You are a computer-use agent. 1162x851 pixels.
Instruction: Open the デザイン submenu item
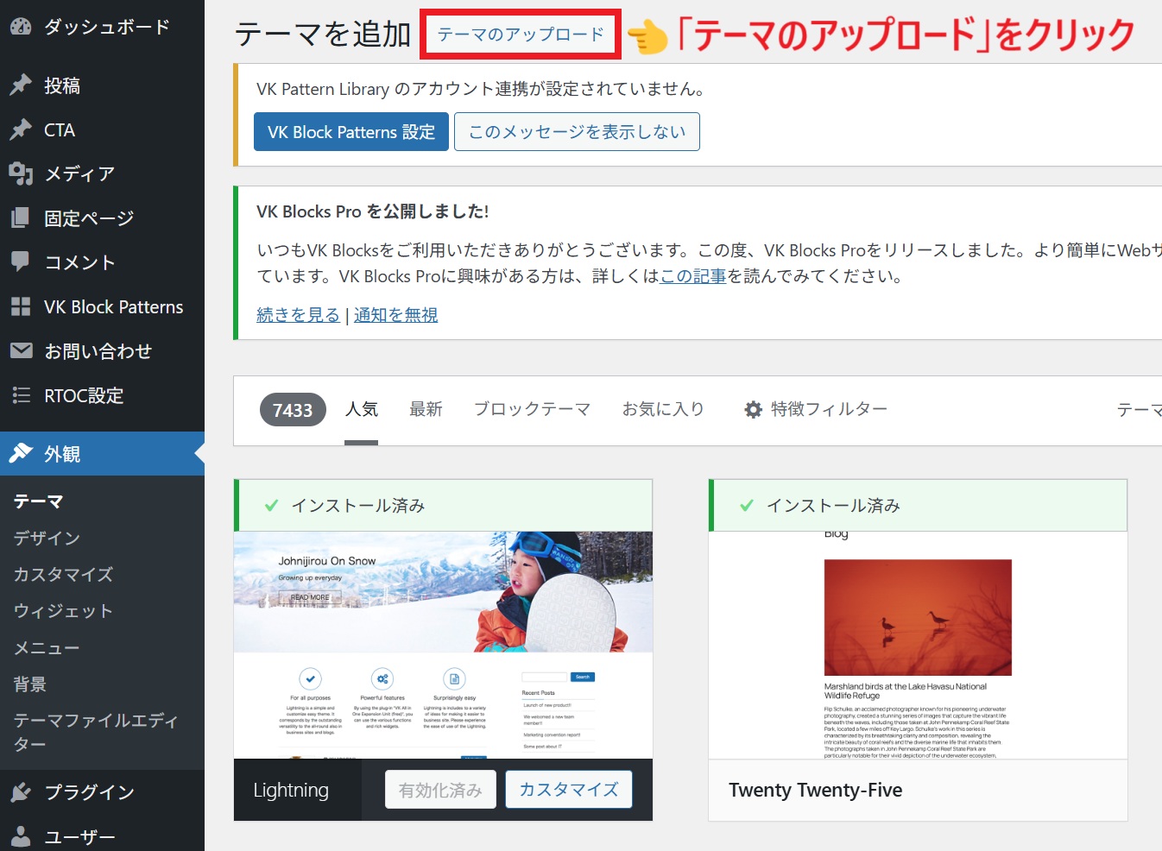[x=47, y=538]
